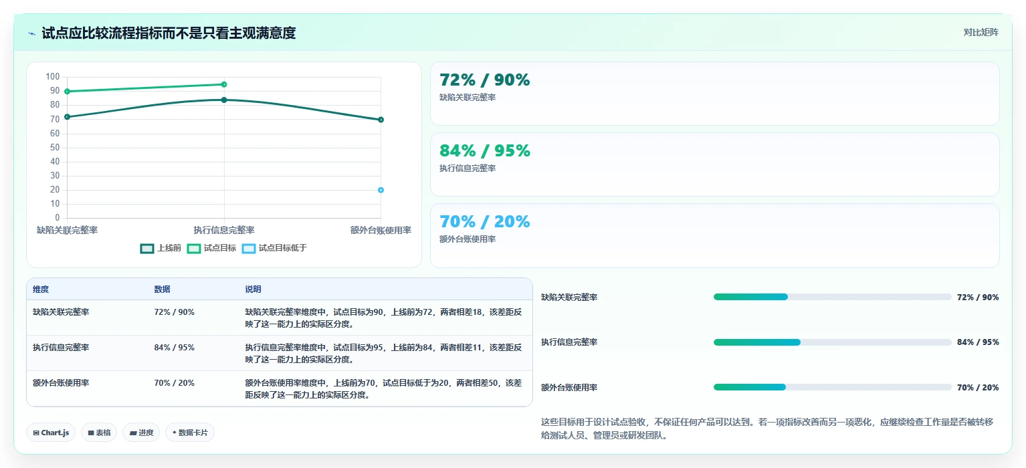1026x468 pixels.
Task: Click the light blue 试点目标低于 point at 20
Action: [x=381, y=190]
